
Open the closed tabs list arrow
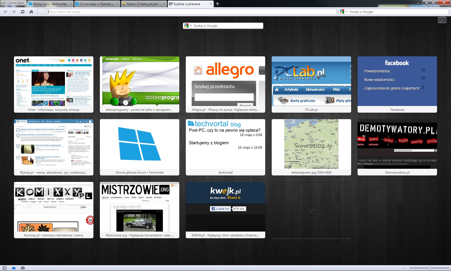[417, 4]
